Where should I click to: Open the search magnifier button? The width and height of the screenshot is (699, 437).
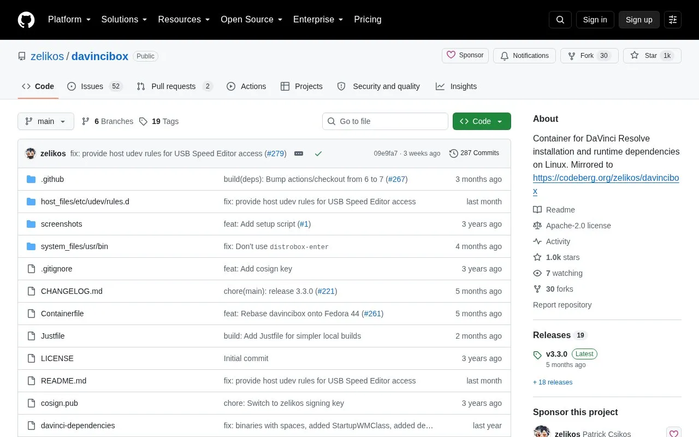coord(560,20)
